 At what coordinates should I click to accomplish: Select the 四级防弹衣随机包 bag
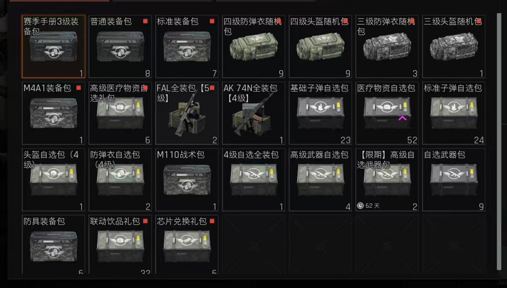[x=253, y=46]
